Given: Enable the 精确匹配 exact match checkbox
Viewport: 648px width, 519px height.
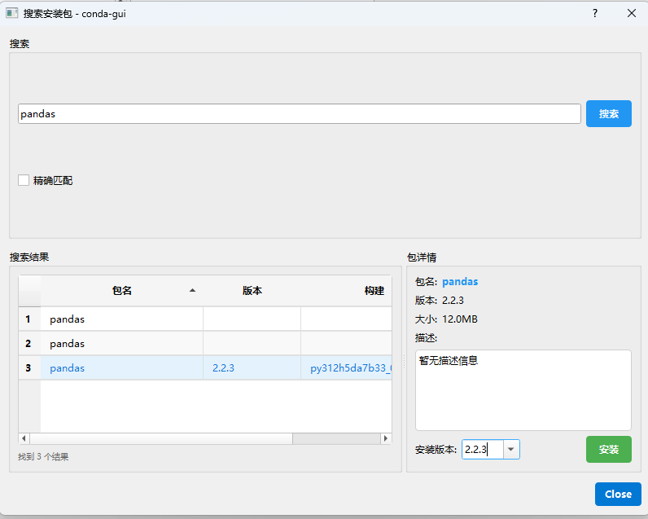Looking at the screenshot, I should (24, 180).
